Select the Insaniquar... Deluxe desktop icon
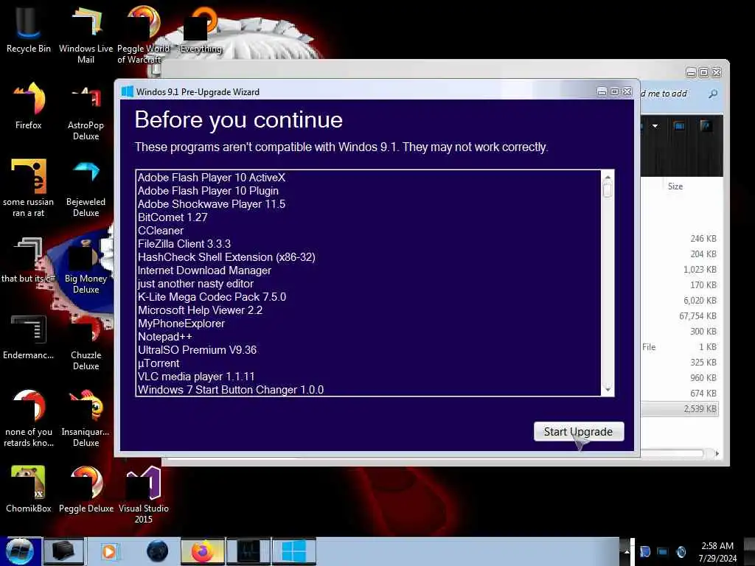 86,418
